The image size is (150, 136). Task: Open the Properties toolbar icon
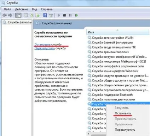click(x=26, y=15)
